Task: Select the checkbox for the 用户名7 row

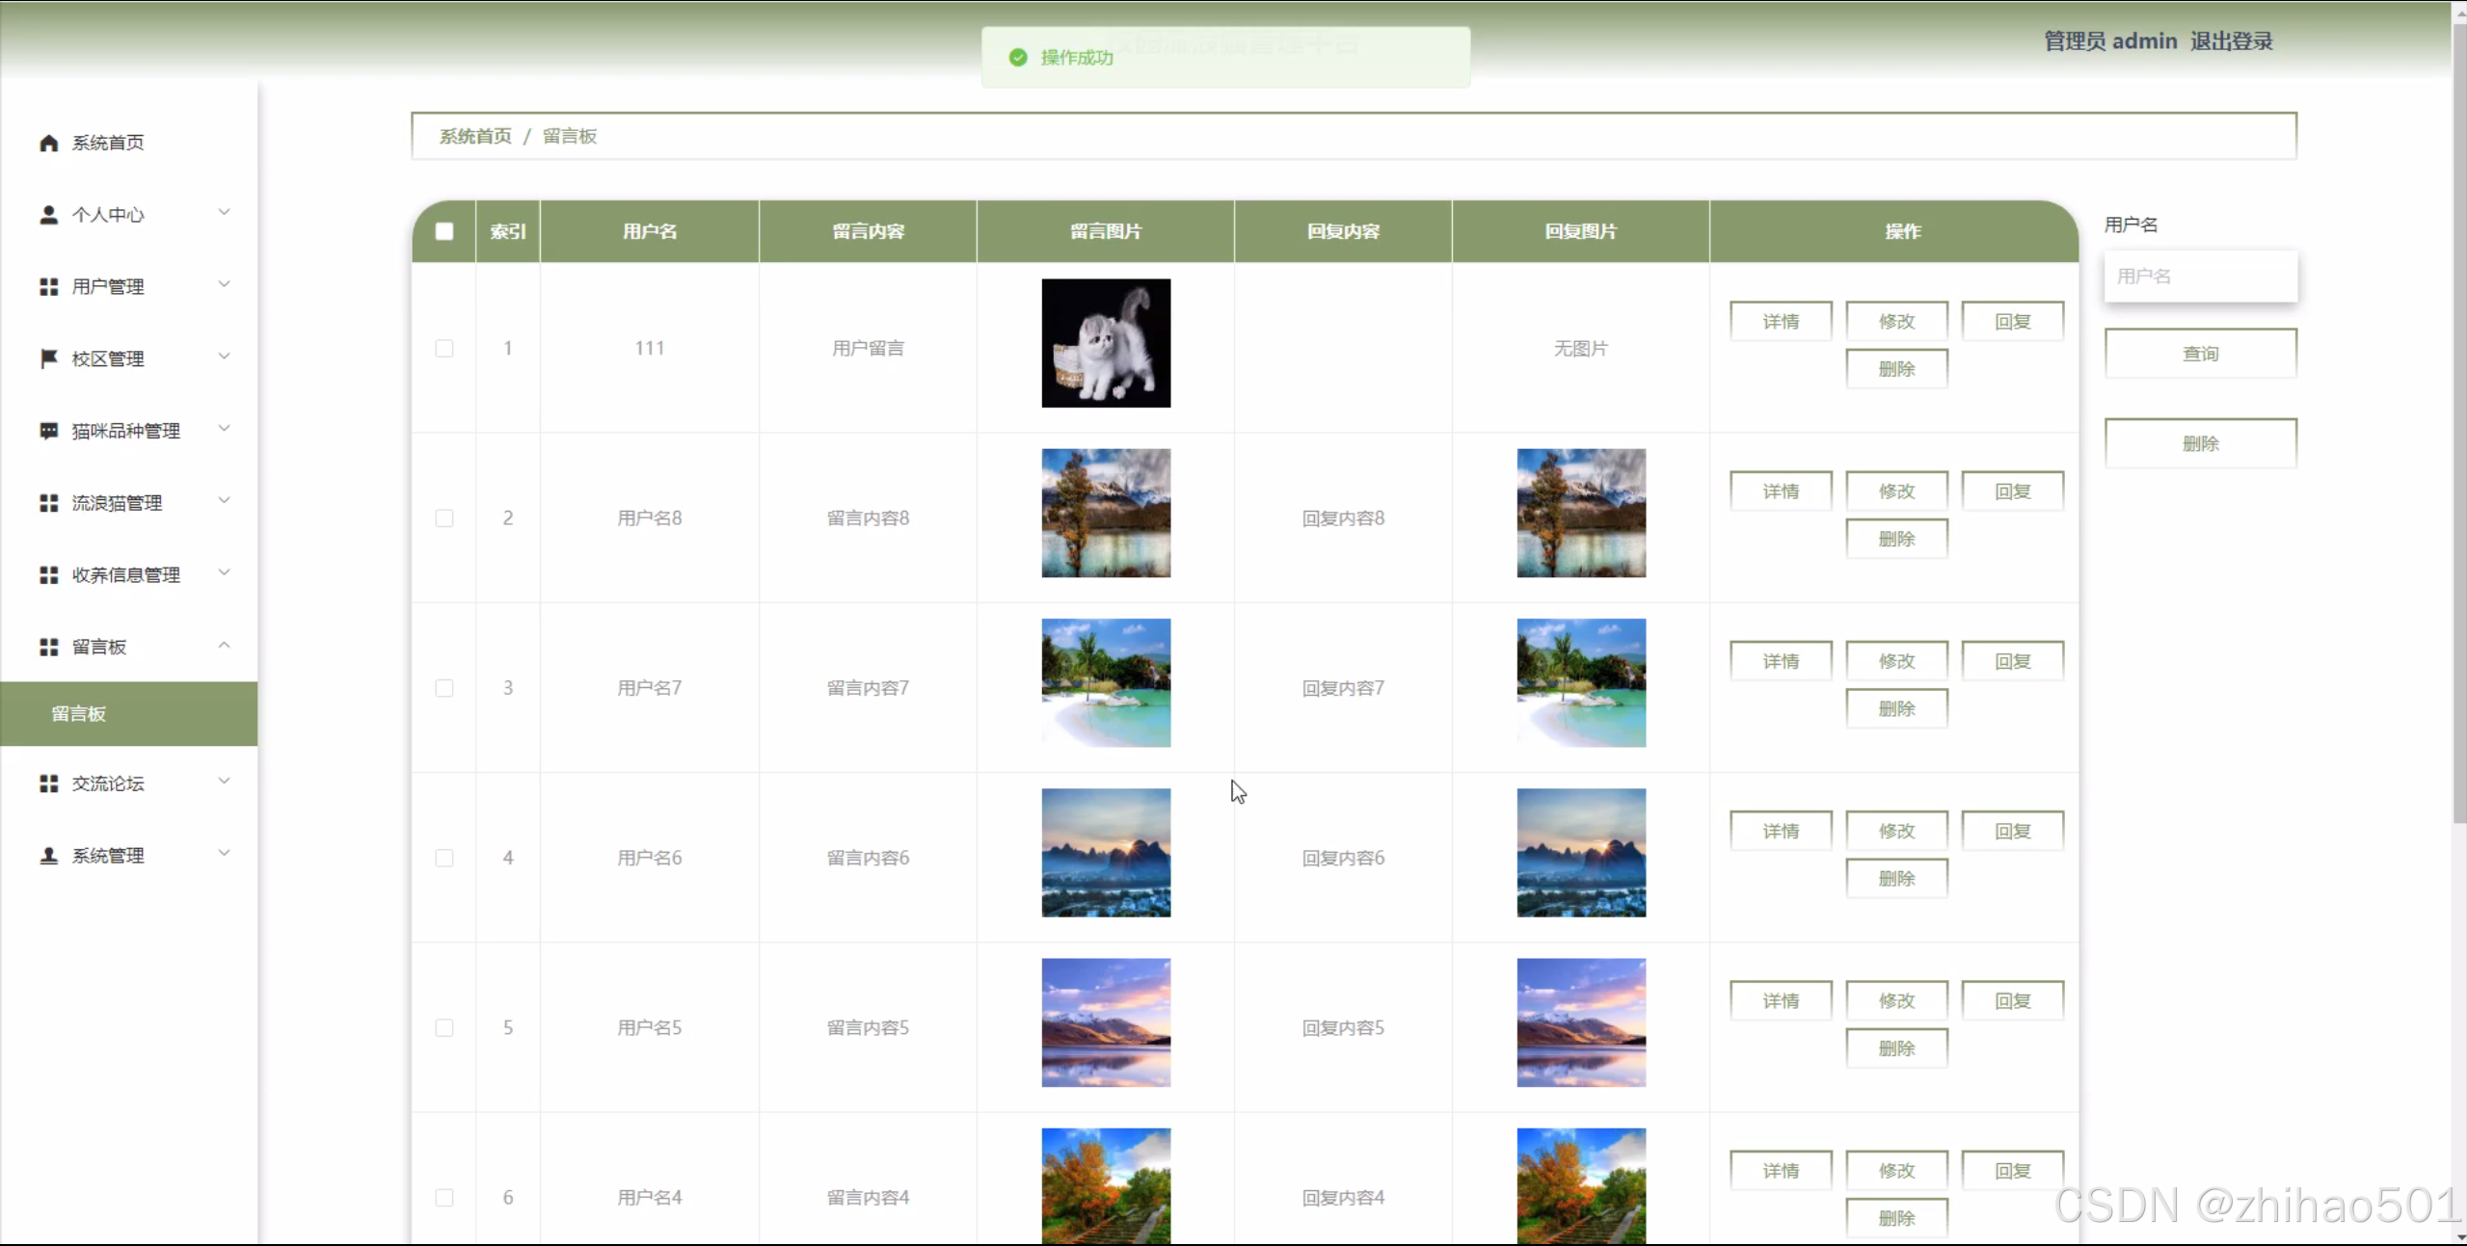Action: coord(444,688)
